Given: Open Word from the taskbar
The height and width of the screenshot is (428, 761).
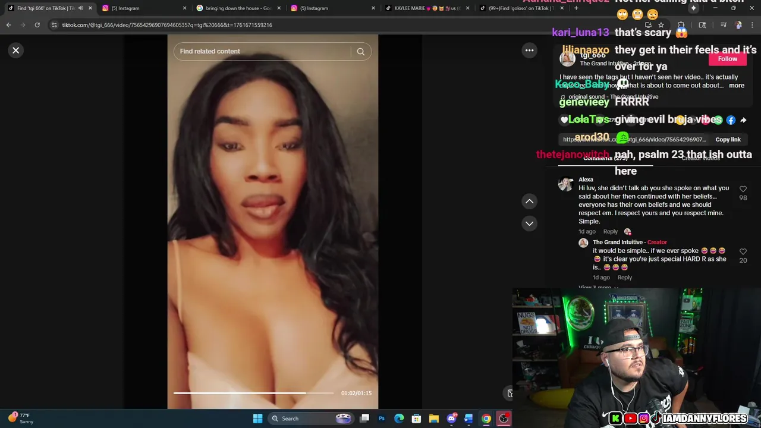Looking at the screenshot, I should point(468,418).
